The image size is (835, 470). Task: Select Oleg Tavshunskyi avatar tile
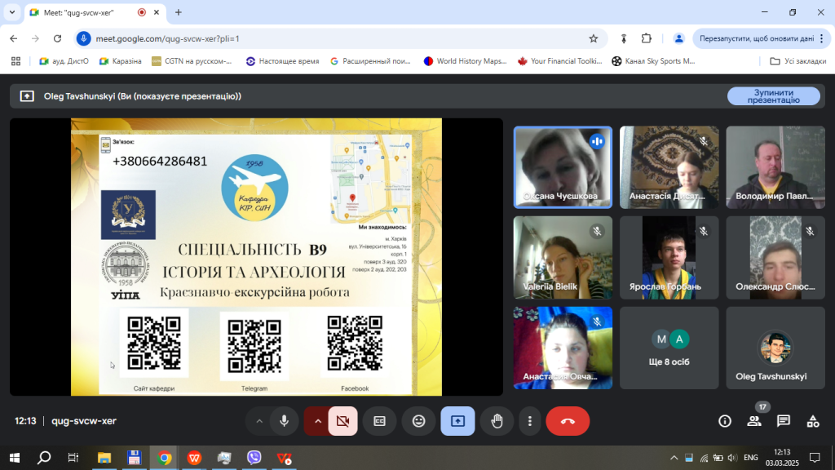click(x=775, y=348)
